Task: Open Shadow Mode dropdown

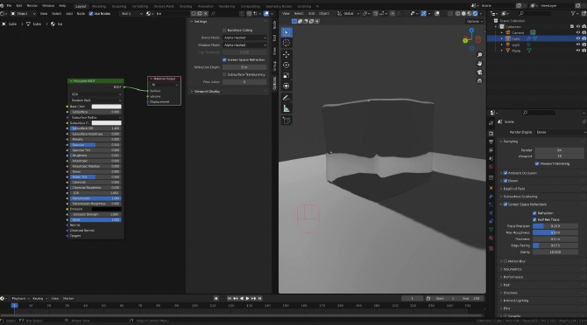Action: [x=244, y=45]
